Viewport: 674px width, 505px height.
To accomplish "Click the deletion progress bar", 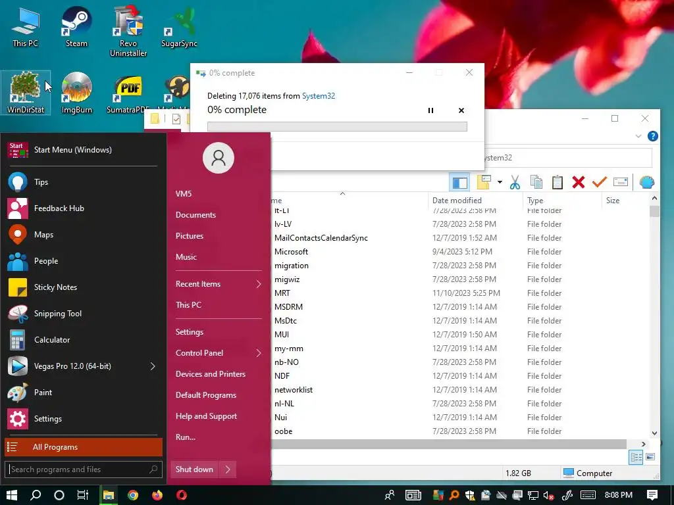I will click(x=337, y=126).
